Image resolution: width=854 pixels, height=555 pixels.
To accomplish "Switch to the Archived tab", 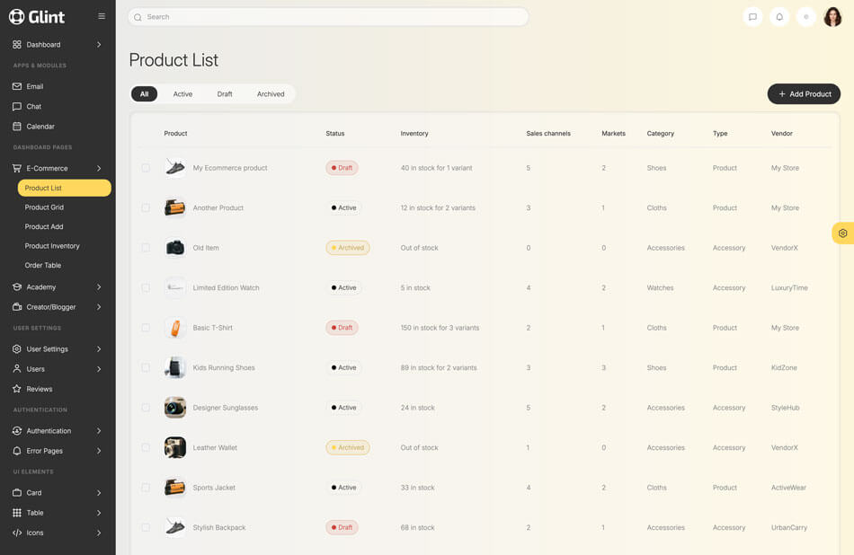I will 271,94.
